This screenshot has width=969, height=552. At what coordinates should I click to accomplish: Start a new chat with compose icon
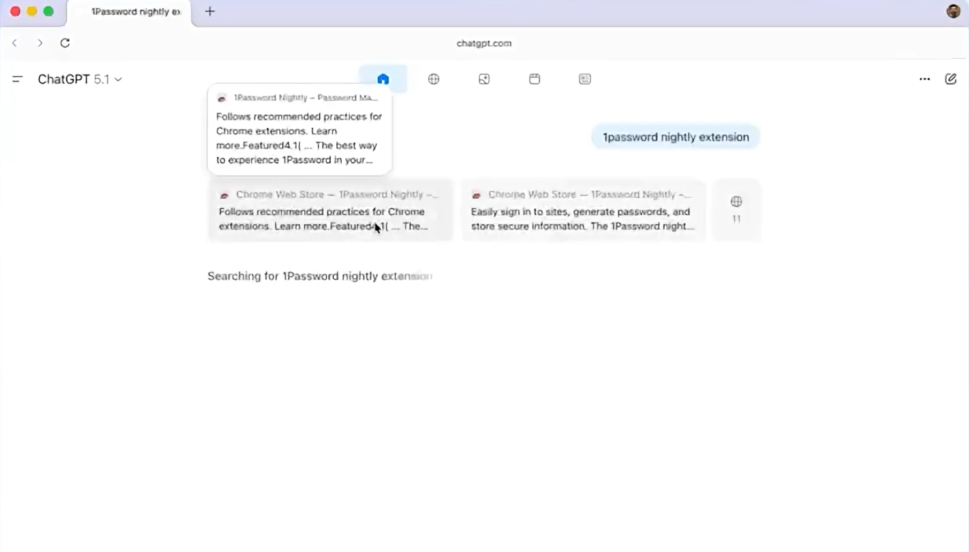(951, 79)
